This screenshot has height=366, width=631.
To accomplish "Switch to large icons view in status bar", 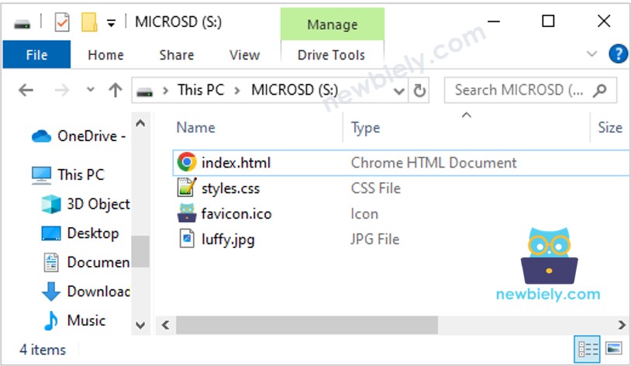I will click(613, 348).
